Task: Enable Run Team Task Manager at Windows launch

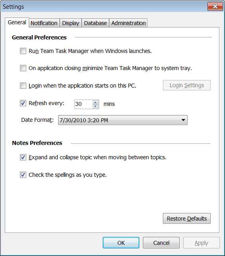Action: click(23, 51)
